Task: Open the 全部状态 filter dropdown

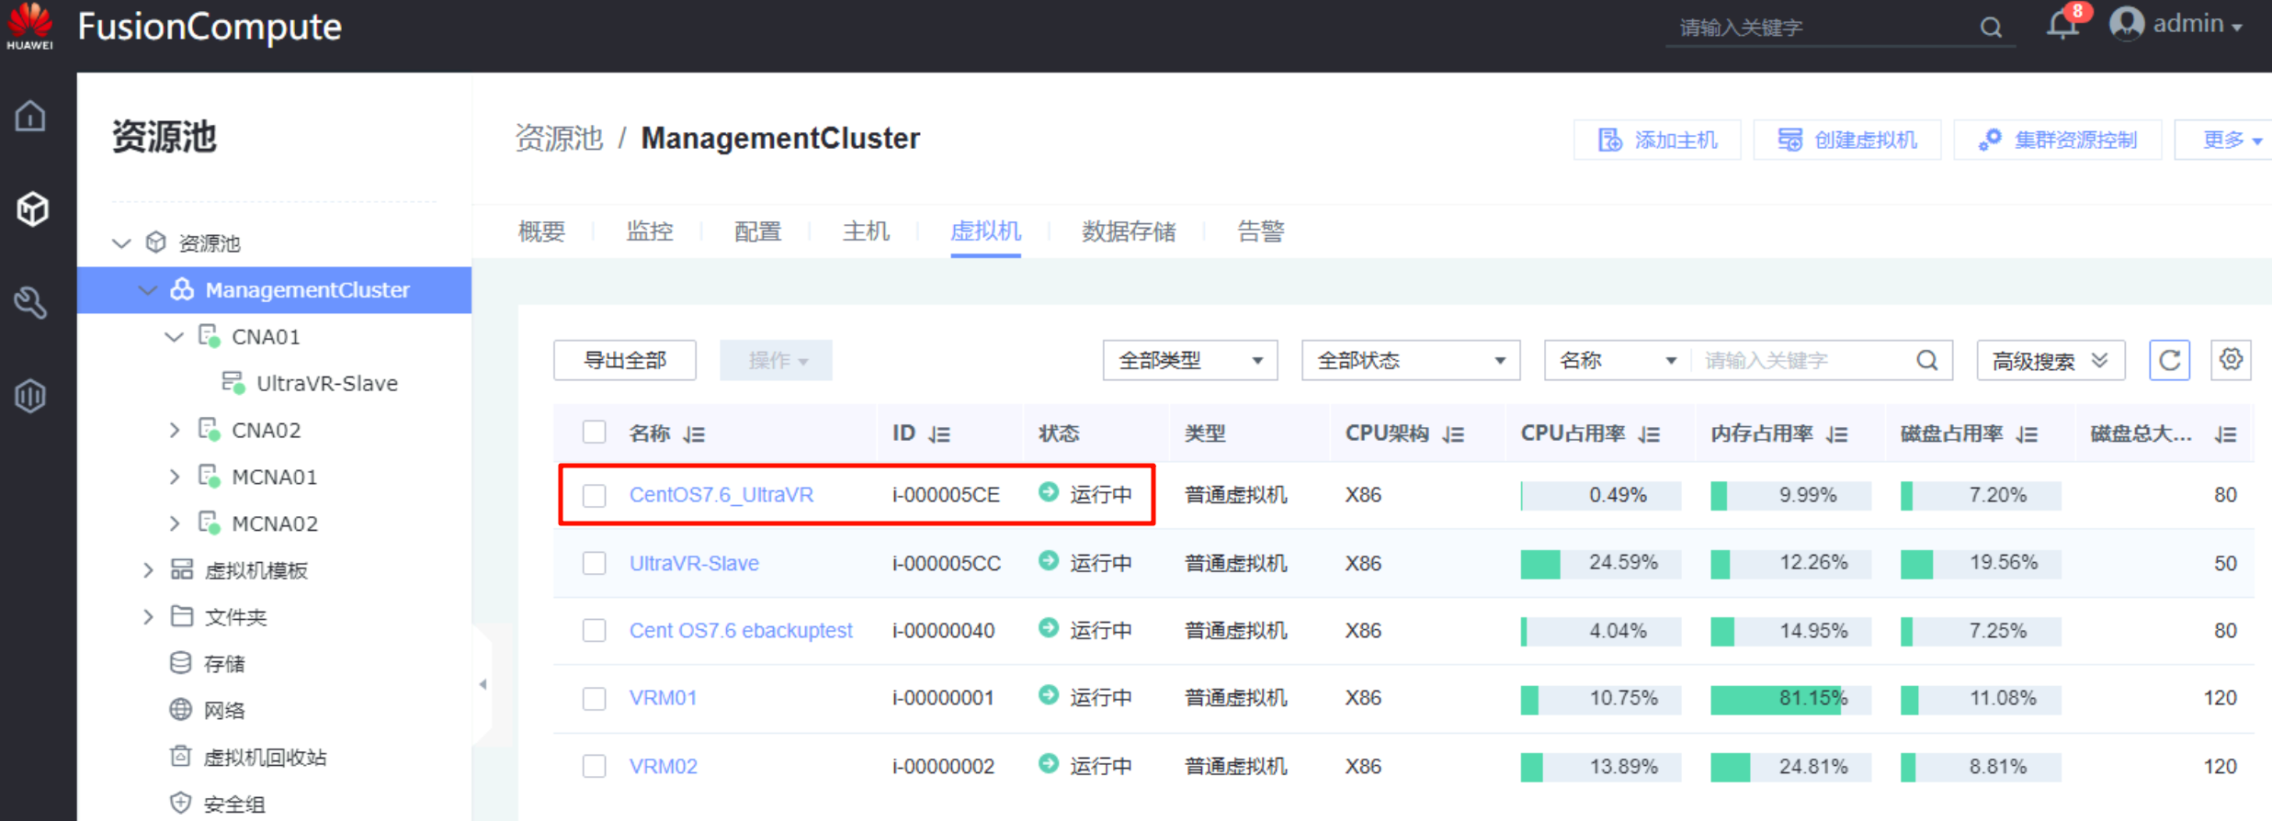Action: point(1410,361)
